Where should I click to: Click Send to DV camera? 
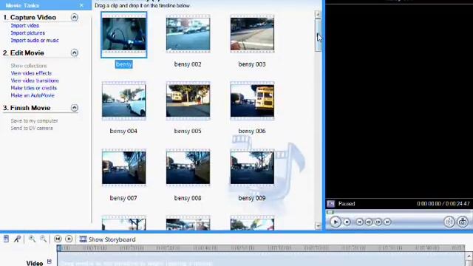coord(32,128)
